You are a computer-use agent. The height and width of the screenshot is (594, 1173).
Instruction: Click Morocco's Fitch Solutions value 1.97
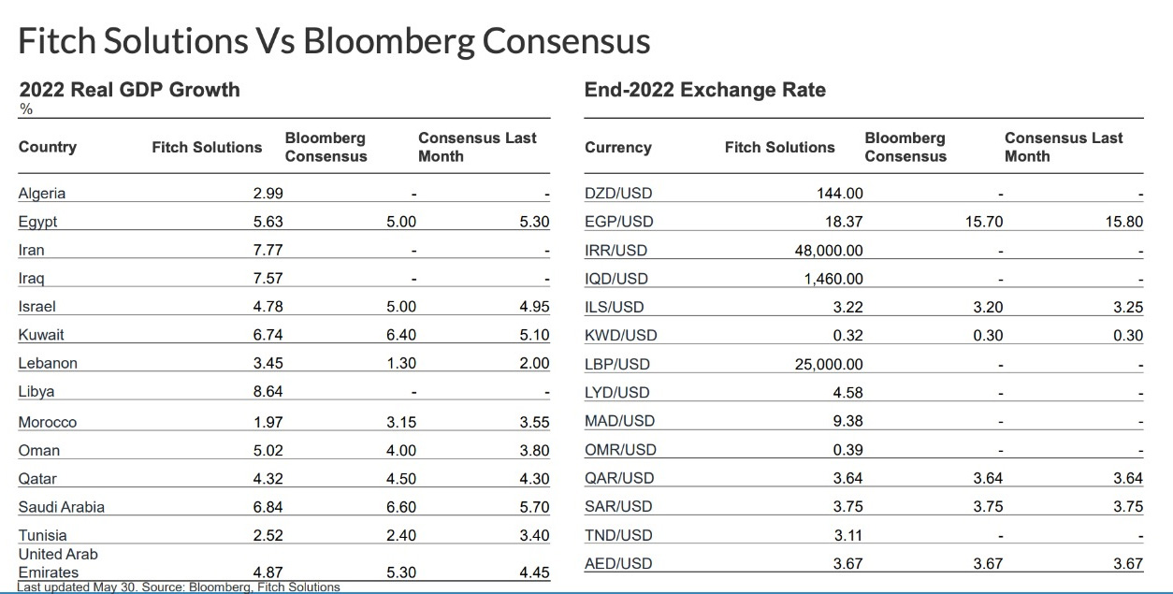(x=268, y=422)
